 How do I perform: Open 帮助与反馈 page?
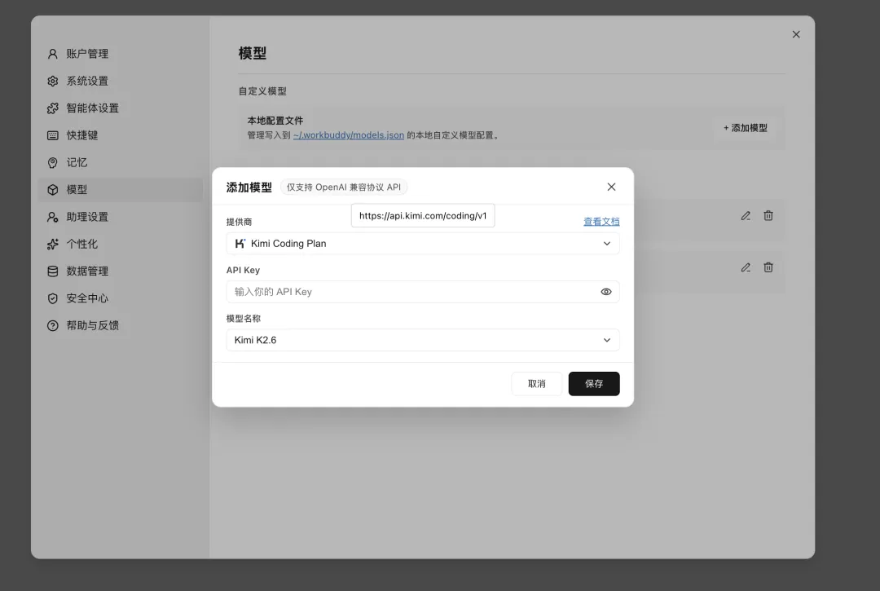tap(120, 325)
